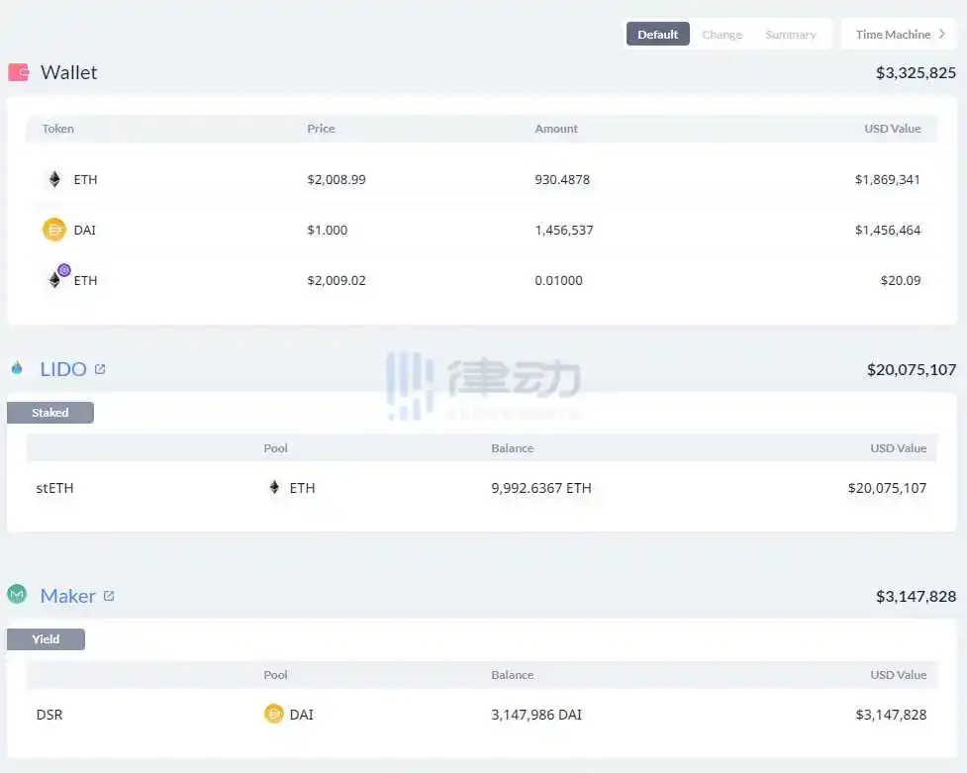The height and width of the screenshot is (773, 967).
Task: Click the LIDO droplet logo icon
Action: pyautogui.click(x=17, y=369)
